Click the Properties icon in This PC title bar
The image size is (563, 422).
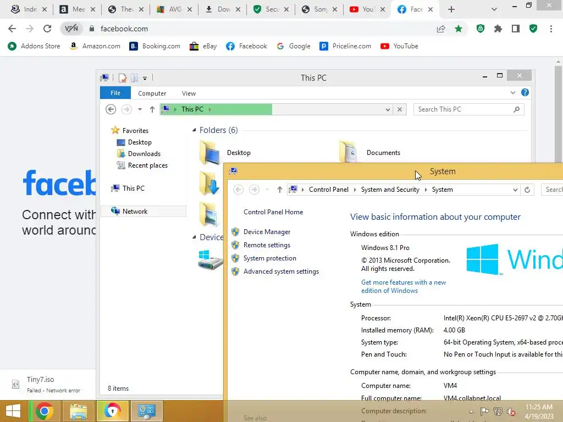click(123, 78)
